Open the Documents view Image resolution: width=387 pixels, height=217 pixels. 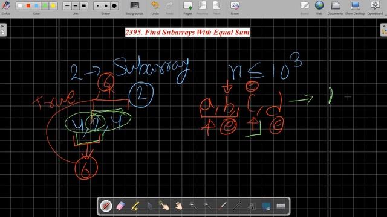[335, 8]
